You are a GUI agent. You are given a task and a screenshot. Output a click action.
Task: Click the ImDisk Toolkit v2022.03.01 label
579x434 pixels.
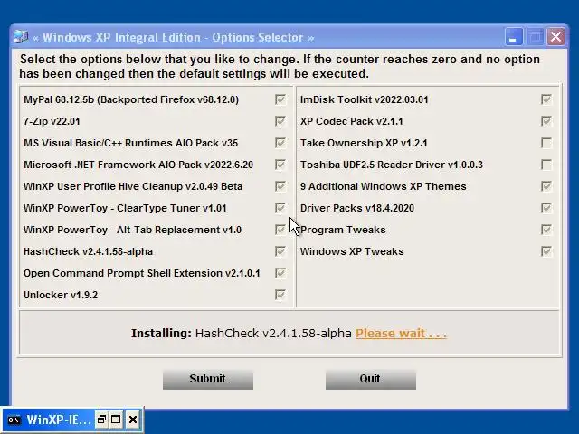(x=364, y=99)
